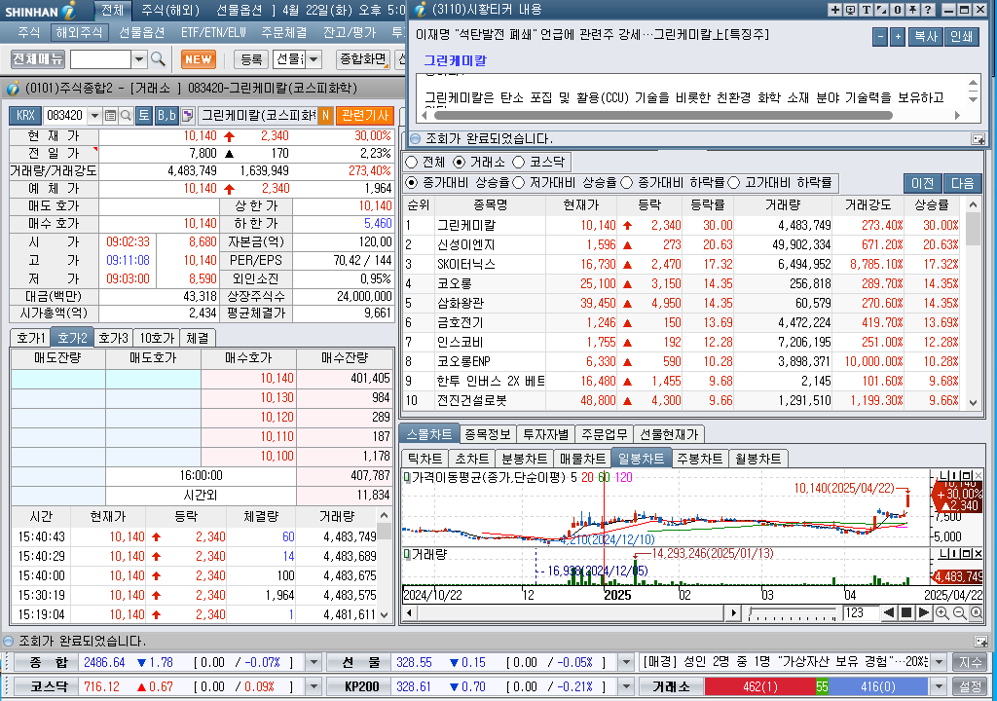This screenshot has width=997, height=701.
Task: Click the horizontal scrollbar in the news text box
Action: 663,115
